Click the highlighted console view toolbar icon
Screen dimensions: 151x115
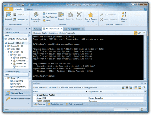(135, 33)
